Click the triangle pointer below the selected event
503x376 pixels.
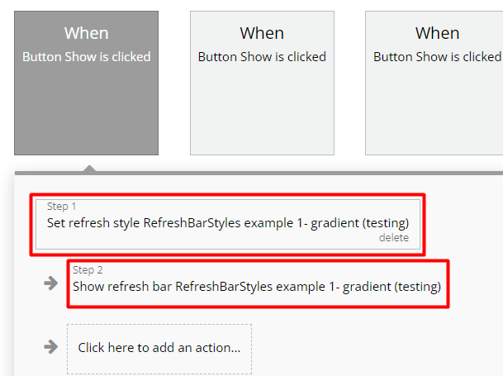[89, 168]
